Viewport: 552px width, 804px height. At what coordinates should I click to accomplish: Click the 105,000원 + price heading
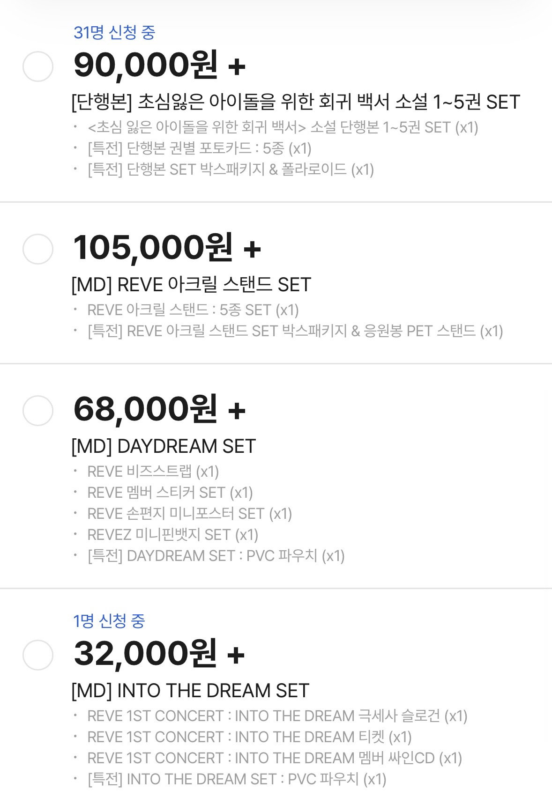click(167, 248)
